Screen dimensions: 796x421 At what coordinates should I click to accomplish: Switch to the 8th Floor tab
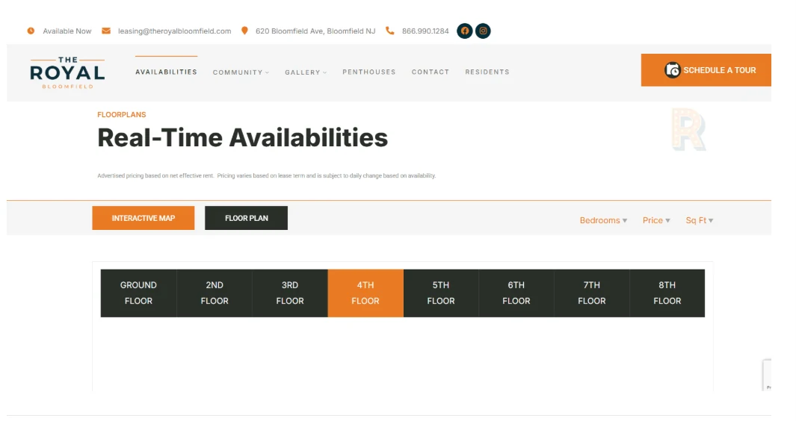(667, 293)
